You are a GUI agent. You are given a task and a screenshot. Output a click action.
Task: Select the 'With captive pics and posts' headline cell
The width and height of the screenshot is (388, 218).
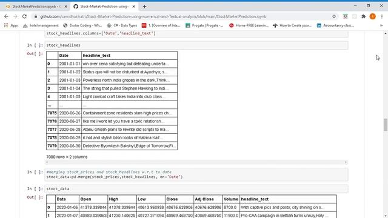[x=288, y=207]
